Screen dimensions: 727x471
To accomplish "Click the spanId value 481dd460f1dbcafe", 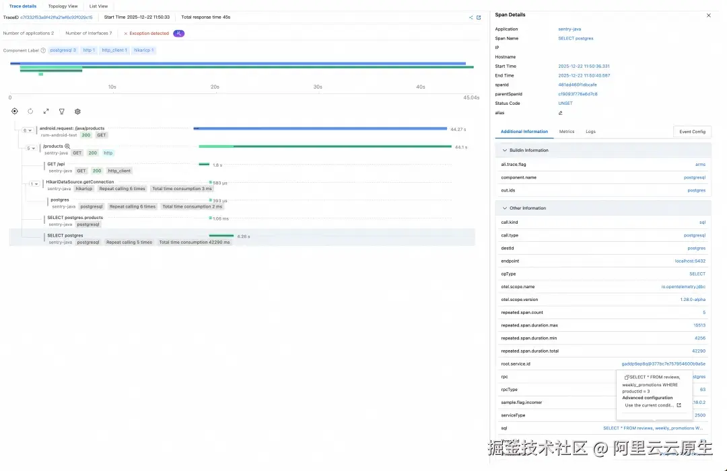I will coord(578,85).
